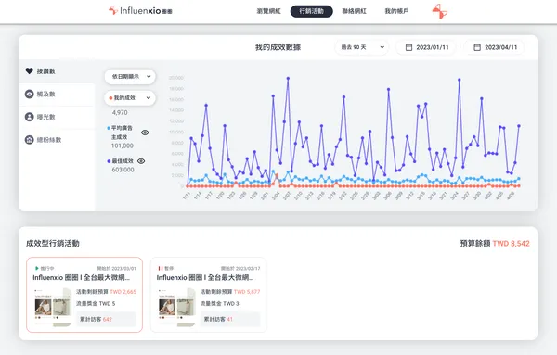
Task: Click the 2/07 date label on axis
Action: tap(287, 196)
